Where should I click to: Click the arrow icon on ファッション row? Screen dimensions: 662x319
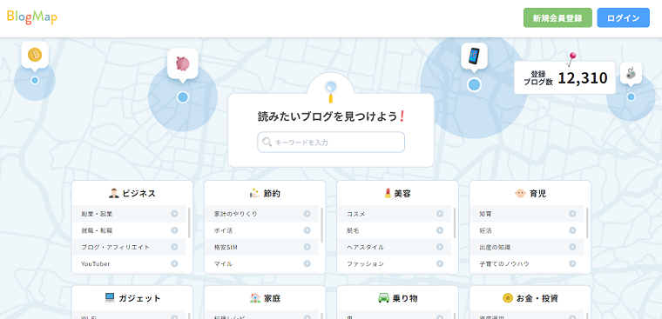(440, 263)
